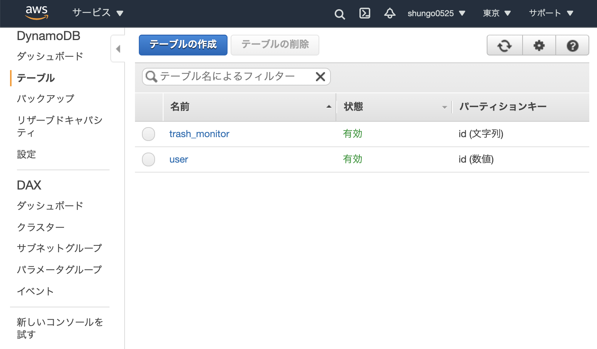Open the settings gear button
Viewport: 597px width, 349px height.
[x=539, y=45]
